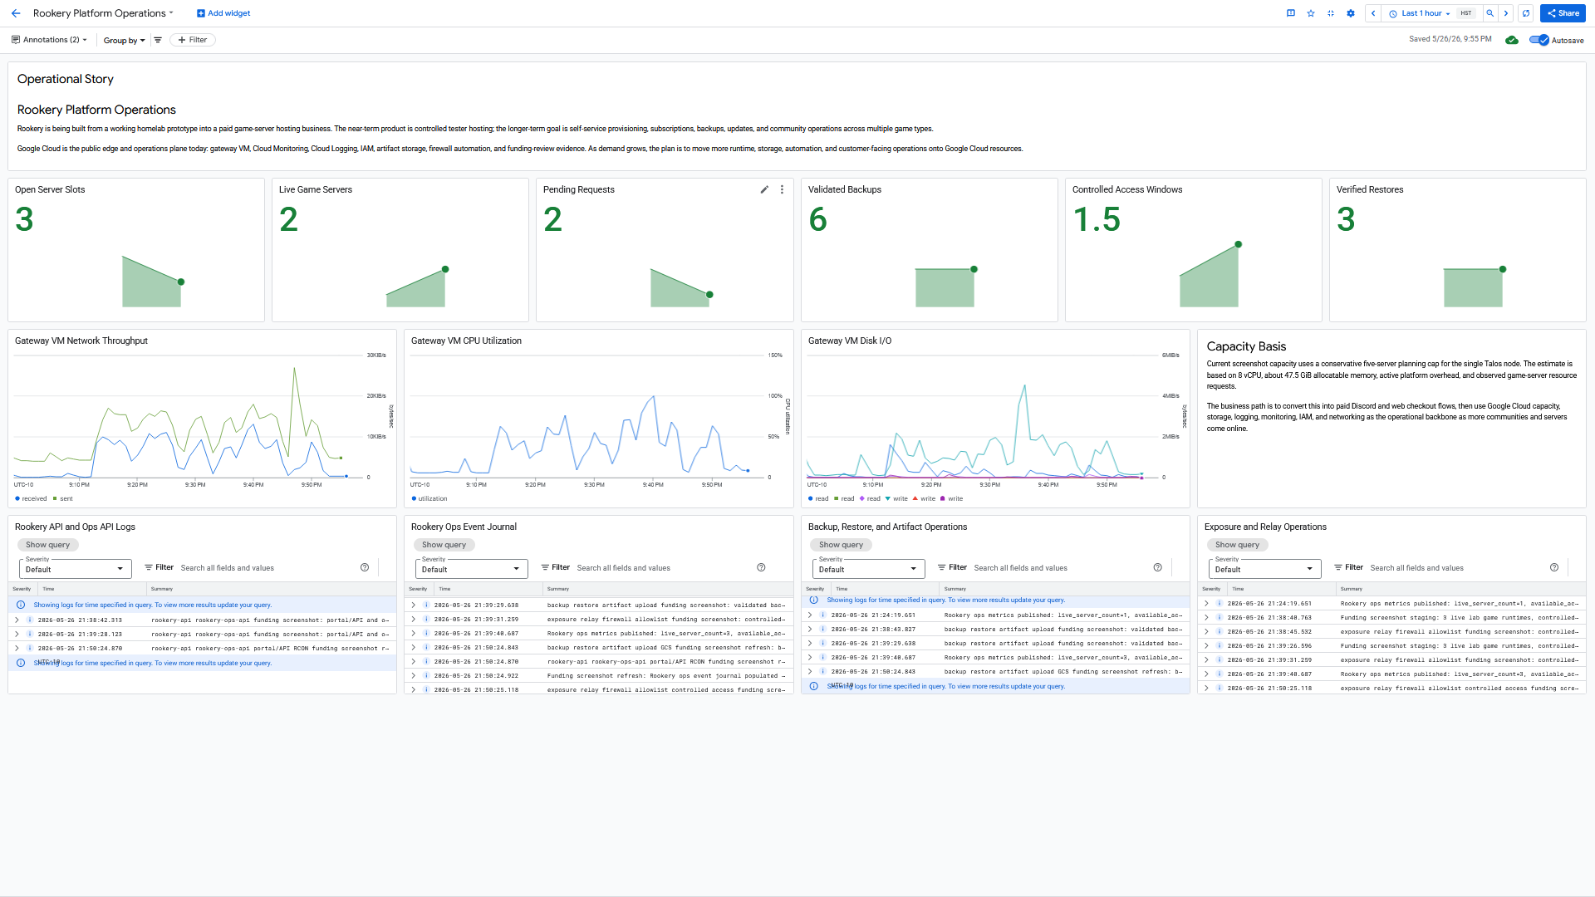
Task: Shift time range backward with left chevron
Action: [1373, 13]
